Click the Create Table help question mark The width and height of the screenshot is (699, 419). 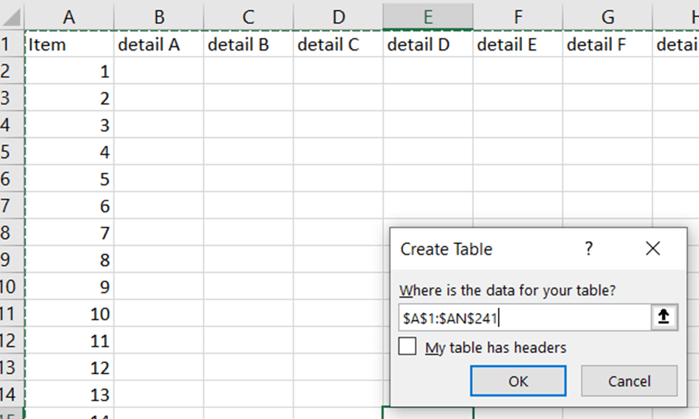click(589, 249)
